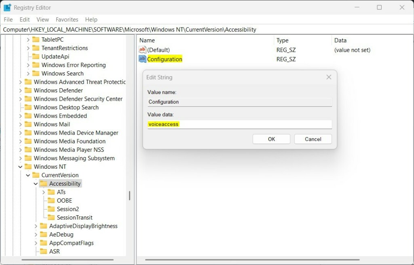Collapse the Accessibility key
Image resolution: width=414 pixels, height=265 pixels.
coord(36,184)
